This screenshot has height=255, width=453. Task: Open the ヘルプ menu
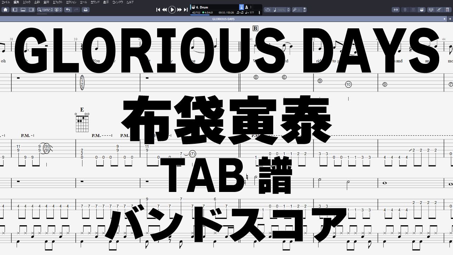130,2
